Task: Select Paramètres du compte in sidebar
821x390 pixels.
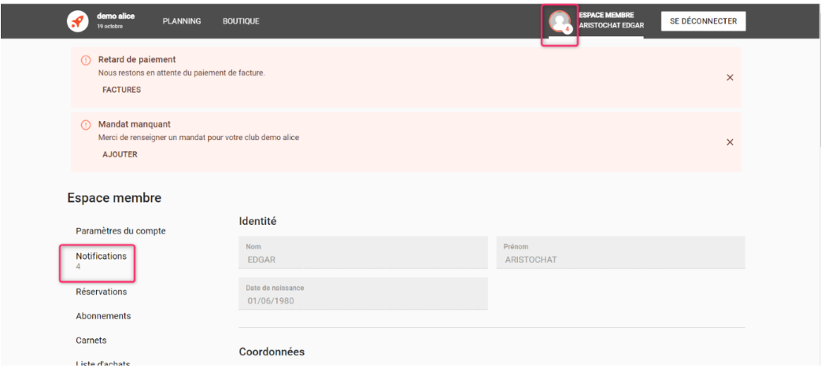Action: pos(121,231)
